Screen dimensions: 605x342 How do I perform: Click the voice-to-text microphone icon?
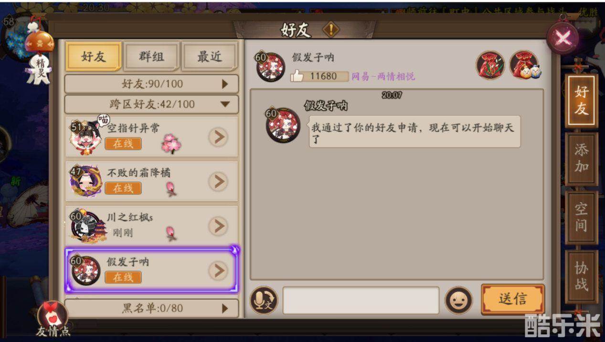(x=264, y=300)
